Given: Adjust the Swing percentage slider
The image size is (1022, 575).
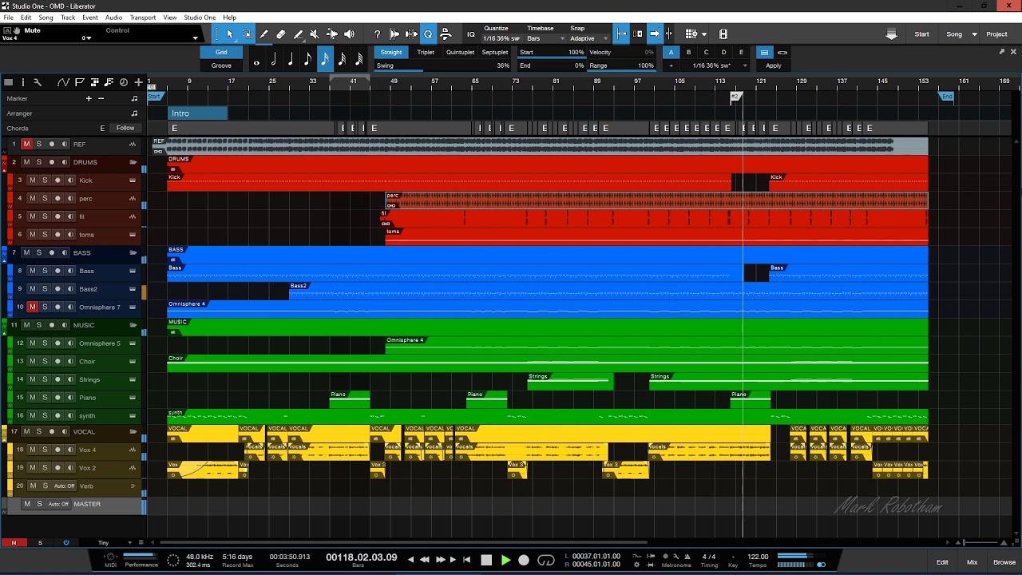Looking at the screenshot, I should [x=442, y=65].
